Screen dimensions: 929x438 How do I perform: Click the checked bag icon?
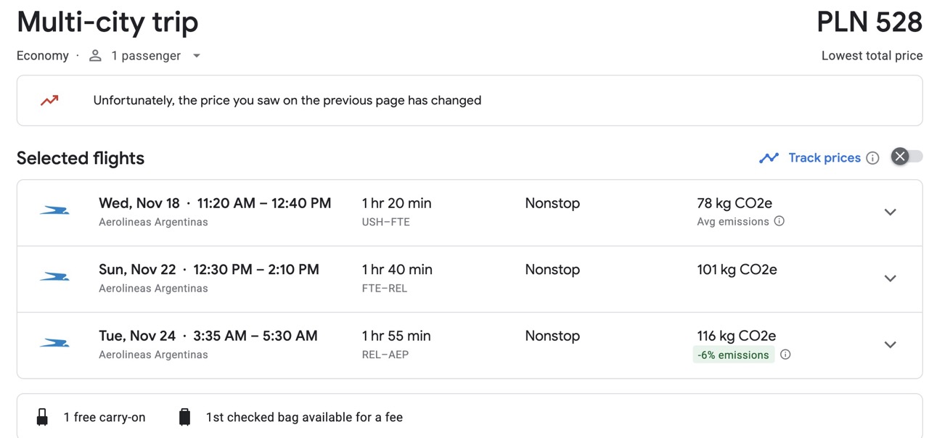[184, 417]
